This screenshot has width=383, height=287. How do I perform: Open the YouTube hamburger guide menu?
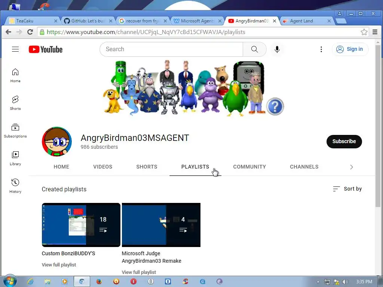point(15,49)
